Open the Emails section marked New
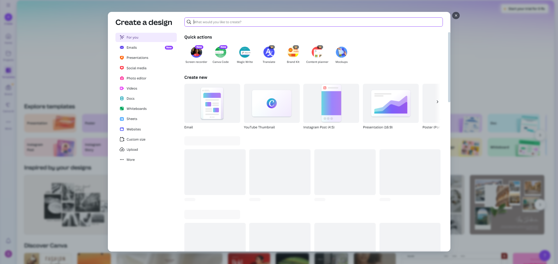558x264 pixels. tap(131, 47)
